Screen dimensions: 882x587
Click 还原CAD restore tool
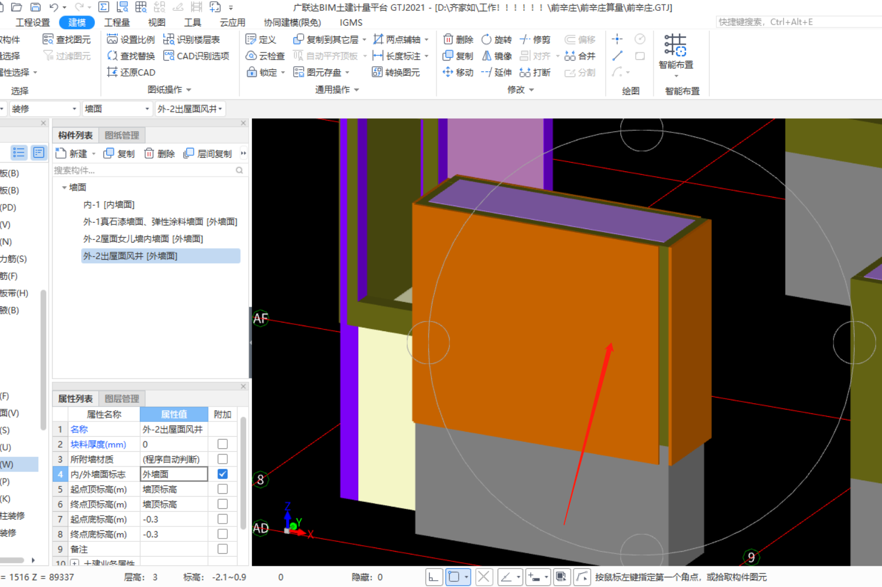[x=131, y=73]
